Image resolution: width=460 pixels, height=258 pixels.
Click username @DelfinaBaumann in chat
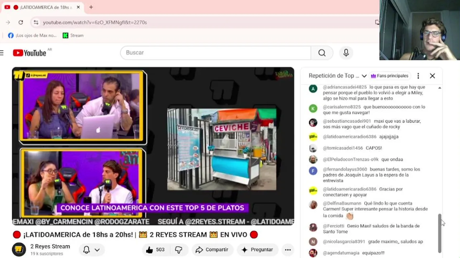(342, 203)
